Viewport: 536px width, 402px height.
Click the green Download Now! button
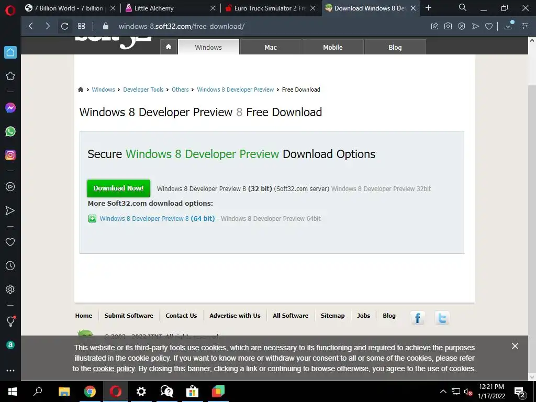coord(119,188)
